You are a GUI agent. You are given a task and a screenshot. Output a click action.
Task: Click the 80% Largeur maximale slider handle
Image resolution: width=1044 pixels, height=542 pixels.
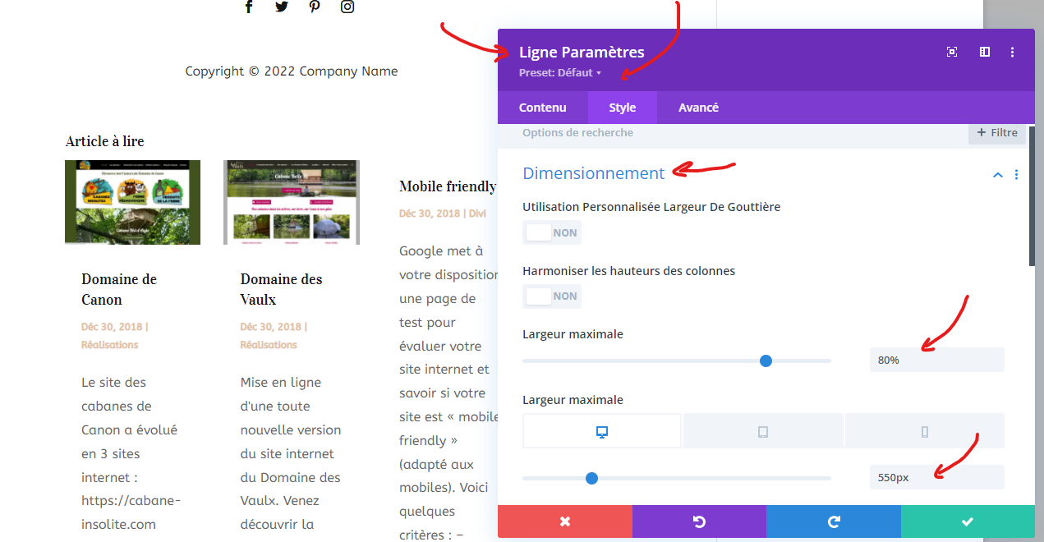click(x=766, y=360)
